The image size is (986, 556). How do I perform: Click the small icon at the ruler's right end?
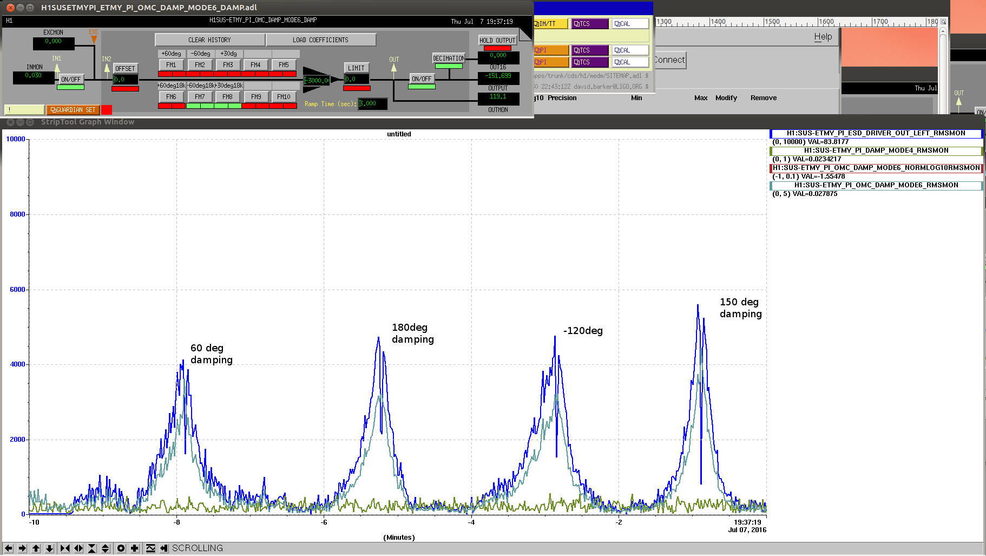click(x=943, y=22)
